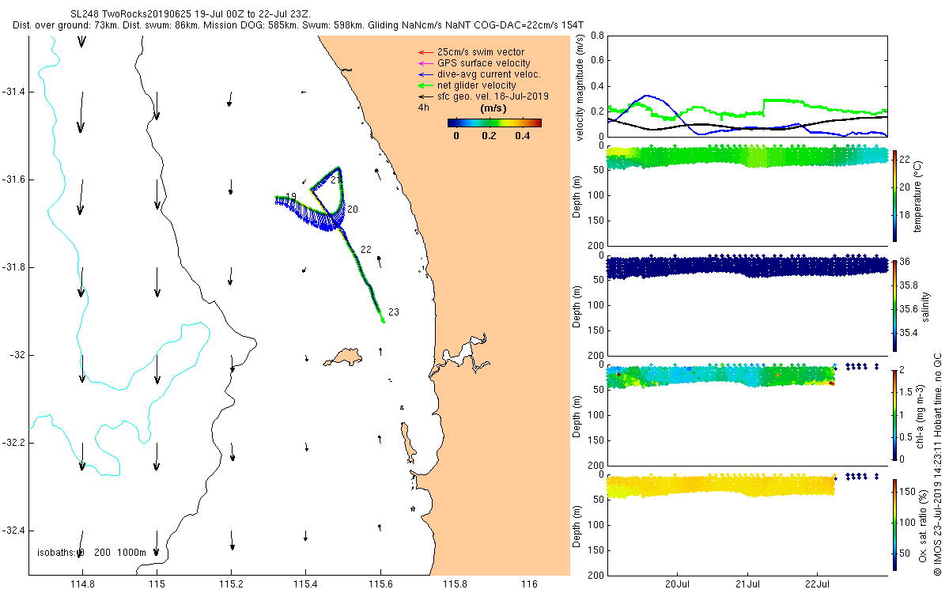949x593 pixels.
Task: Select the 'dive-avg current veloc.' legend label
Action: click(x=489, y=74)
